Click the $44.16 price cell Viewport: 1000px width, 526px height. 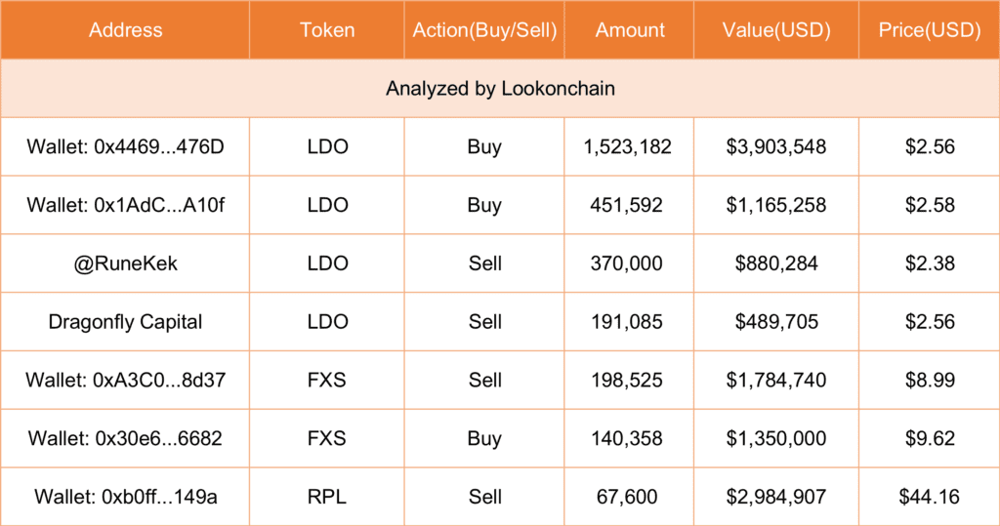pyautogui.click(x=930, y=498)
